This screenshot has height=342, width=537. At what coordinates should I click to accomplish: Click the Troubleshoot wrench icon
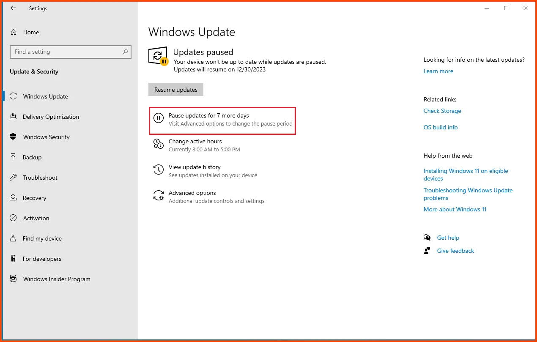pos(14,178)
